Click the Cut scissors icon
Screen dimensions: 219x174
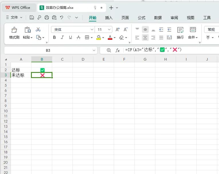click(x=38, y=29)
